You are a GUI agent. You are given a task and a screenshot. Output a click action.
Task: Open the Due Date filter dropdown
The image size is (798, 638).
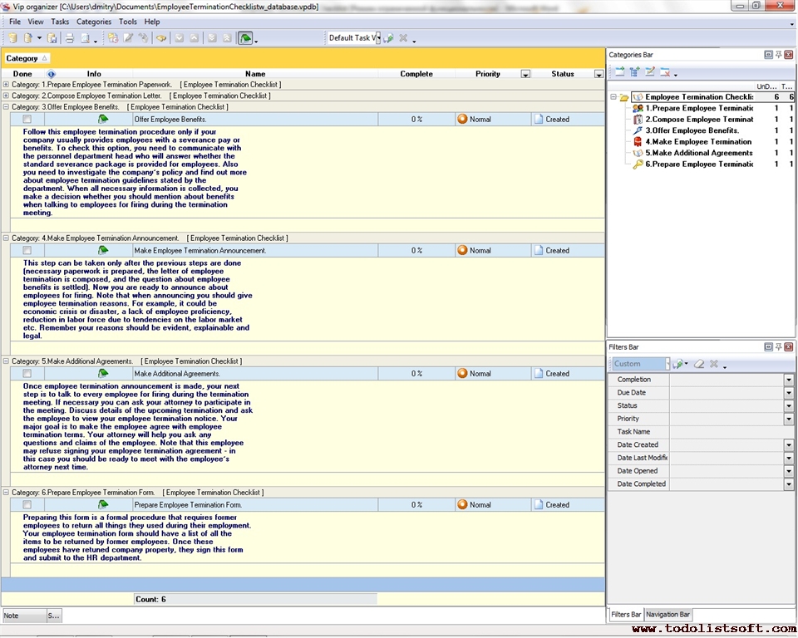point(788,393)
